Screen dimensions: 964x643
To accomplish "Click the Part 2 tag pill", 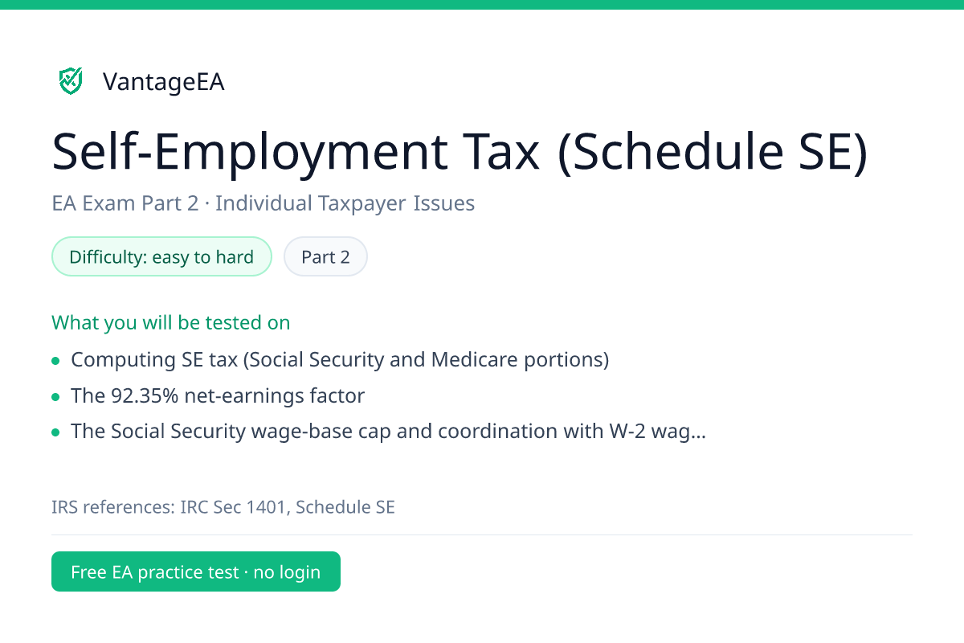I will click(x=325, y=257).
